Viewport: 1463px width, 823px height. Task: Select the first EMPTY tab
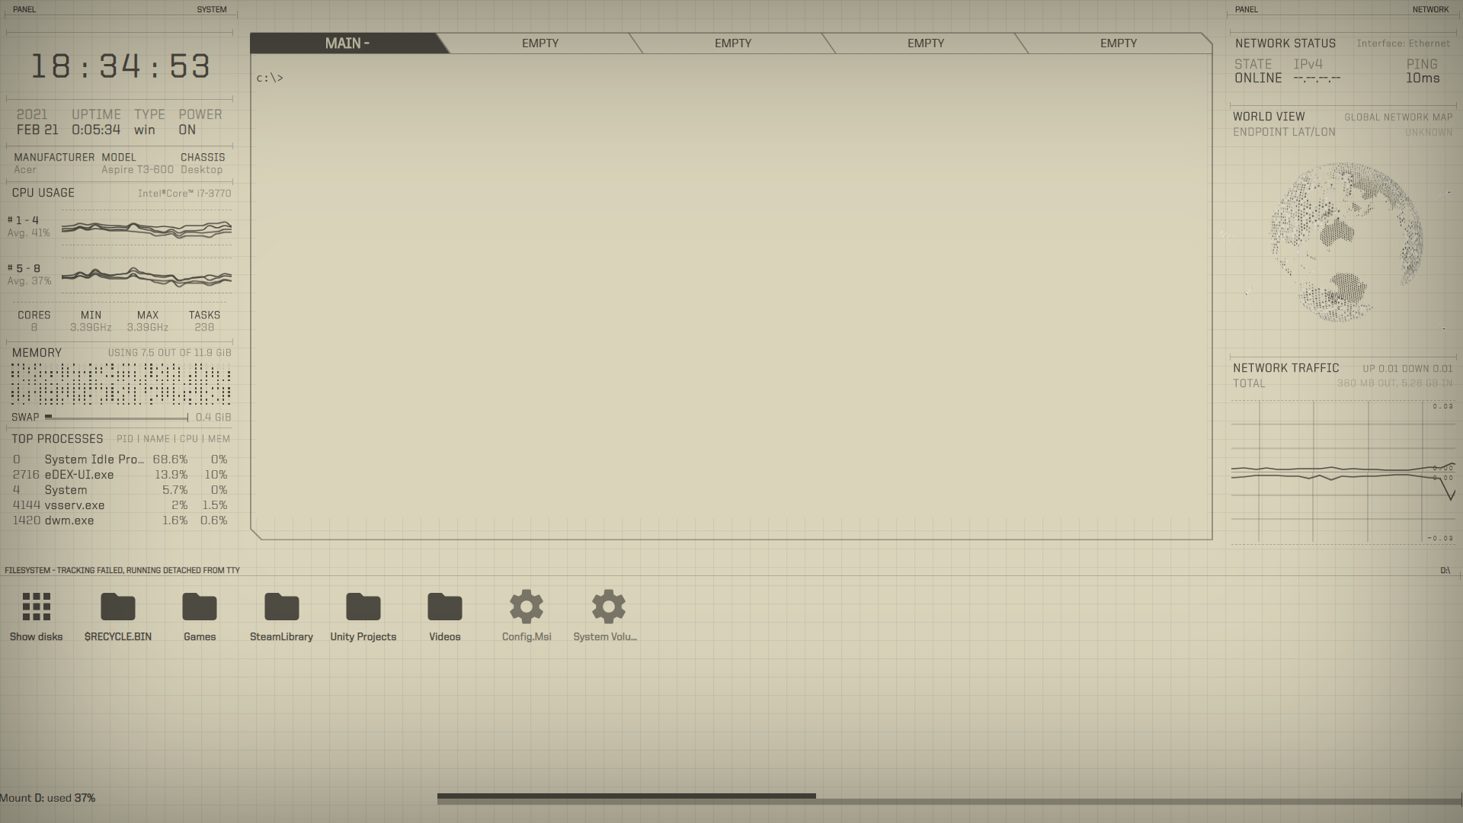click(539, 42)
